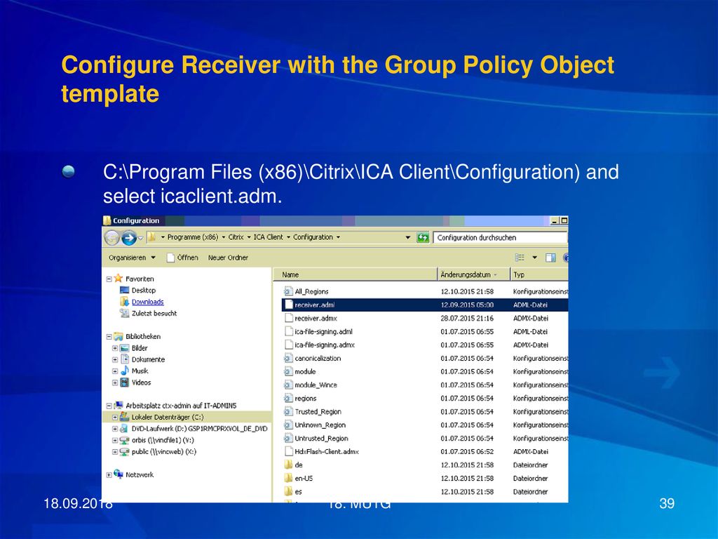Select the Trusted_Region file name
The image size is (718, 539).
(x=318, y=411)
